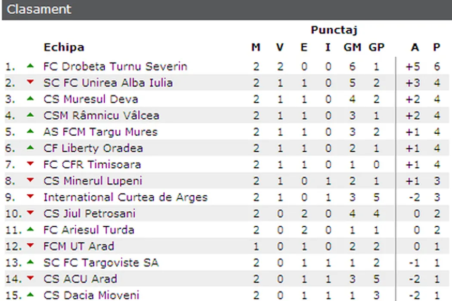452x301 pixels.
Task: Click the Clasament title bar
Action: pyautogui.click(x=226, y=9)
